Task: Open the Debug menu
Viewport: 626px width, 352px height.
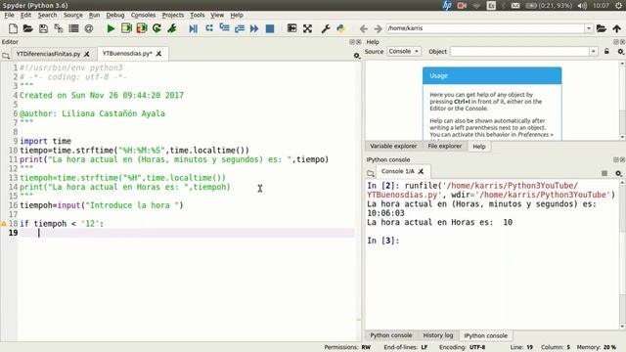Action: click(115, 16)
